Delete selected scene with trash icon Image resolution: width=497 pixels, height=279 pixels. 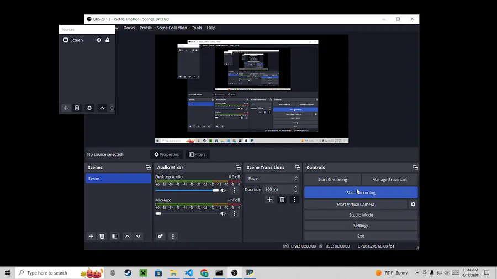tap(102, 237)
